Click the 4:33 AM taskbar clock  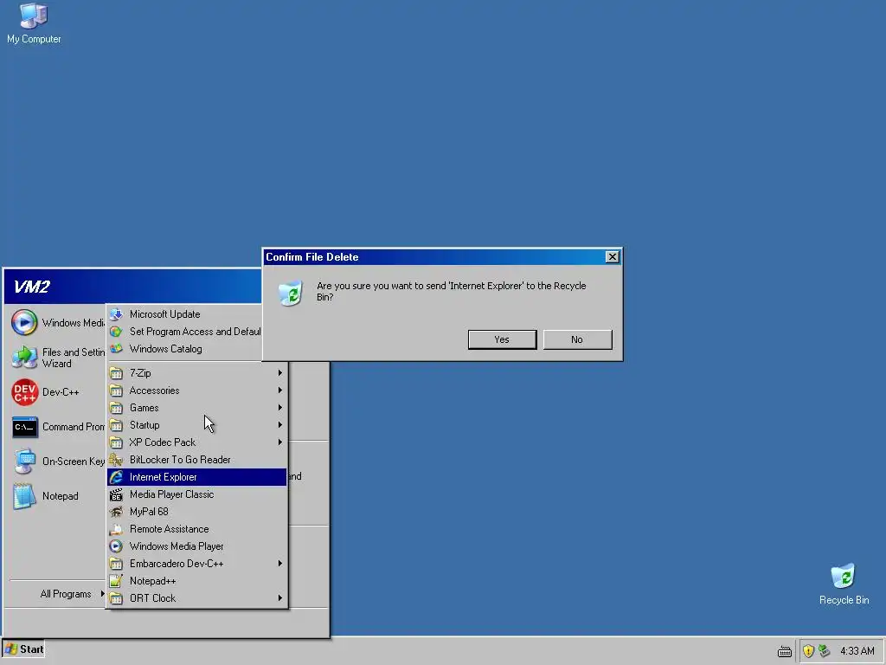(x=857, y=651)
